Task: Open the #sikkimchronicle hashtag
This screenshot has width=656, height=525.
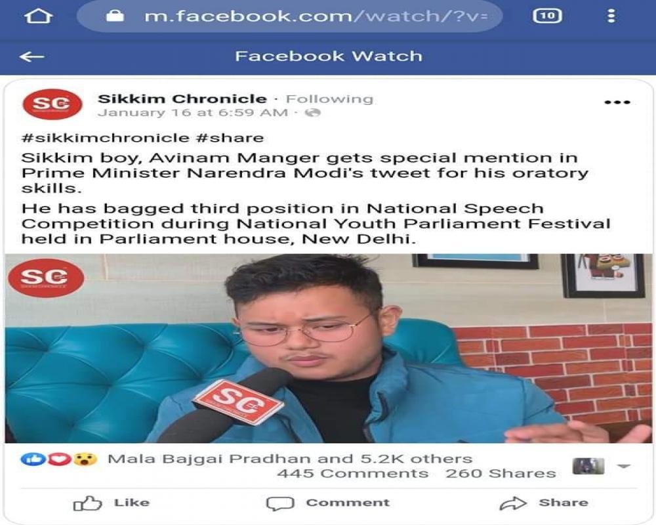Action: coord(106,138)
